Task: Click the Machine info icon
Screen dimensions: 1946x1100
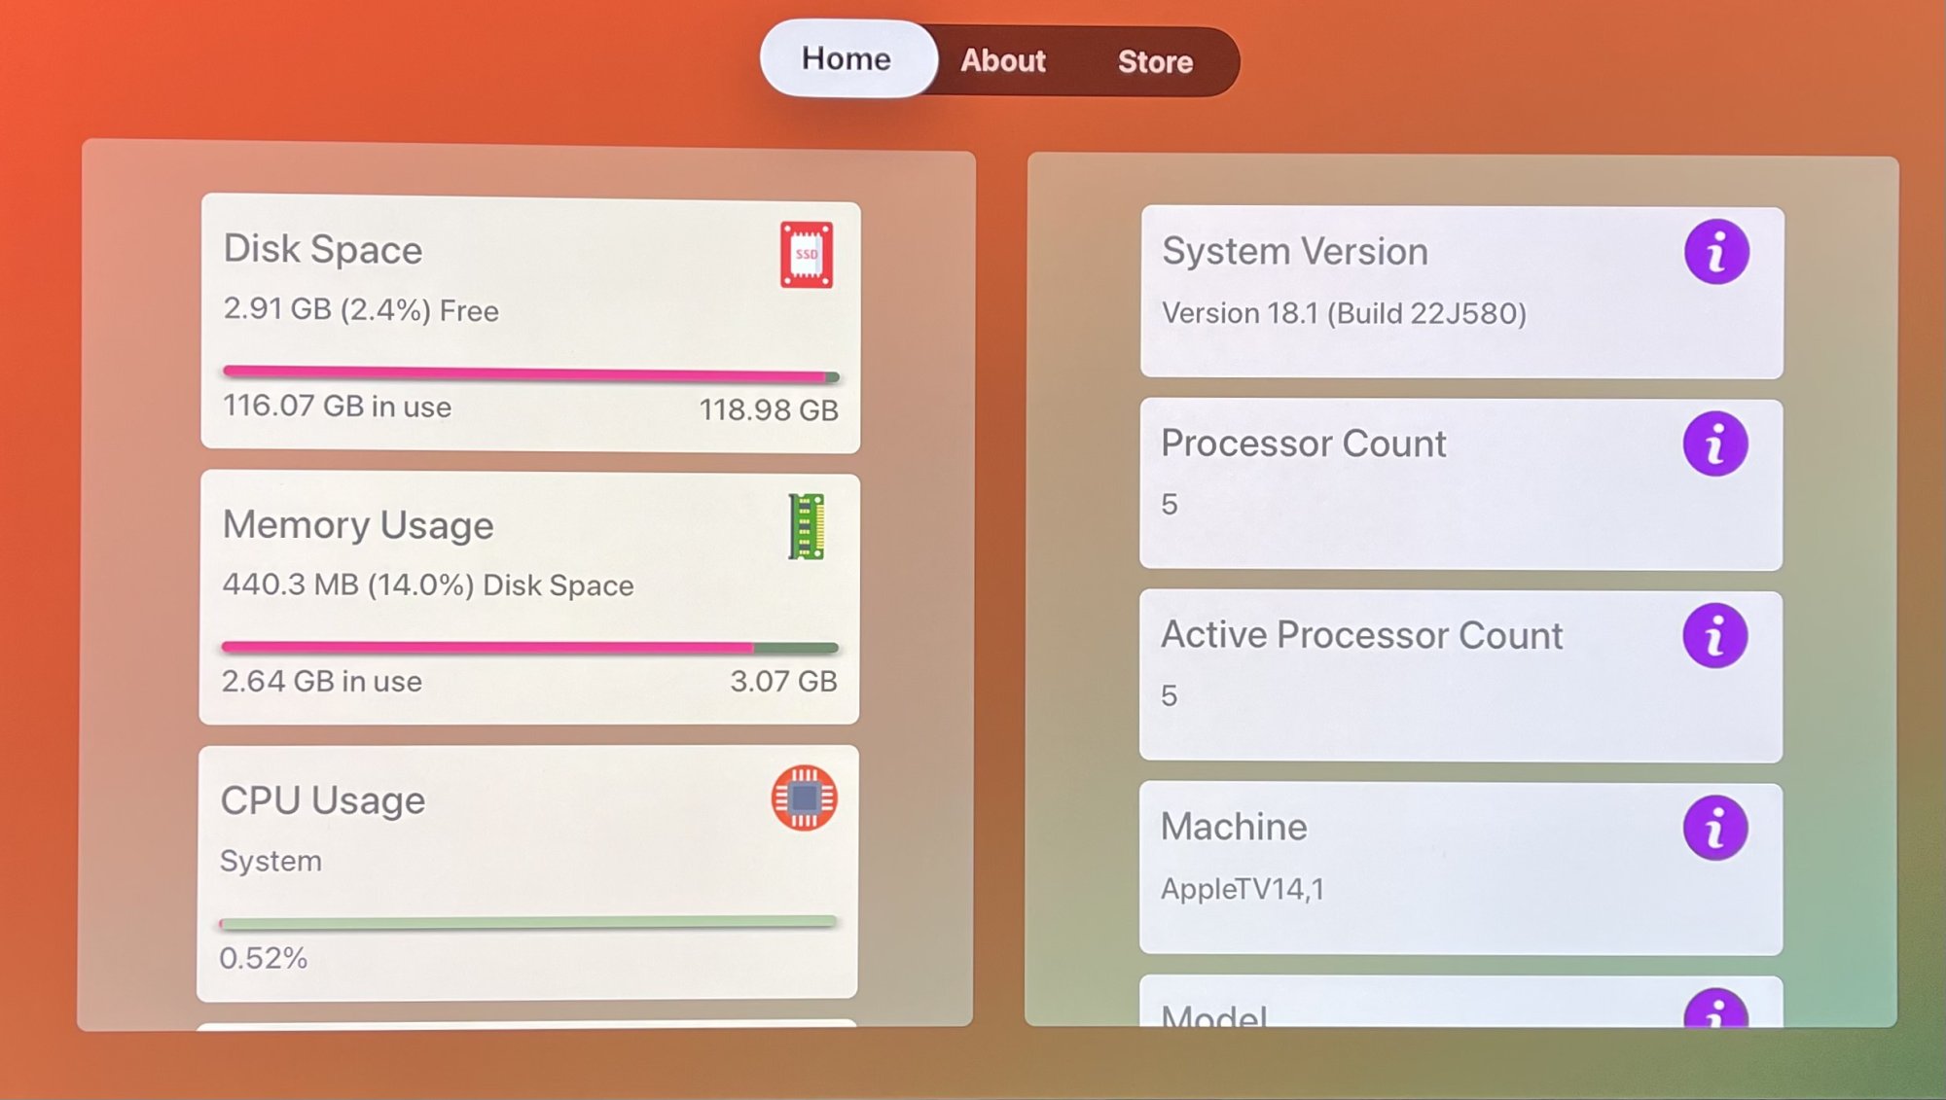Action: click(1715, 828)
